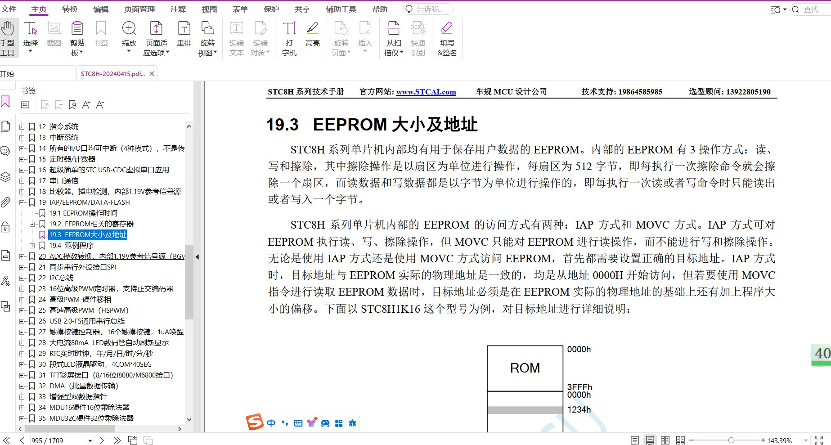Screen dimensions: 831x445
Task: Toggle Sogou 中 Chinese/English input mode
Action: pos(271,423)
